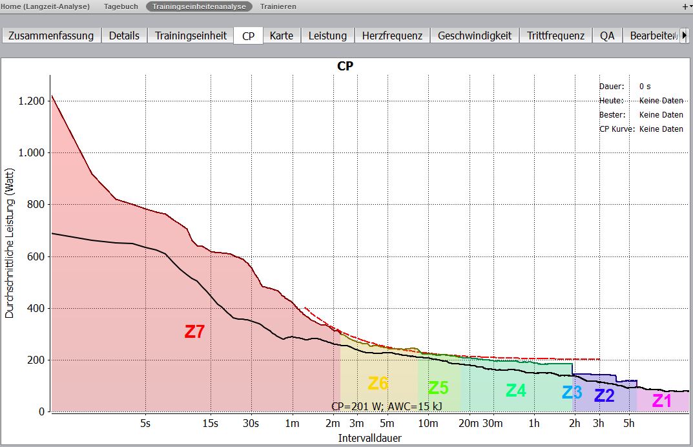693x447 pixels.
Task: Switch to the Details tab
Action: click(124, 36)
